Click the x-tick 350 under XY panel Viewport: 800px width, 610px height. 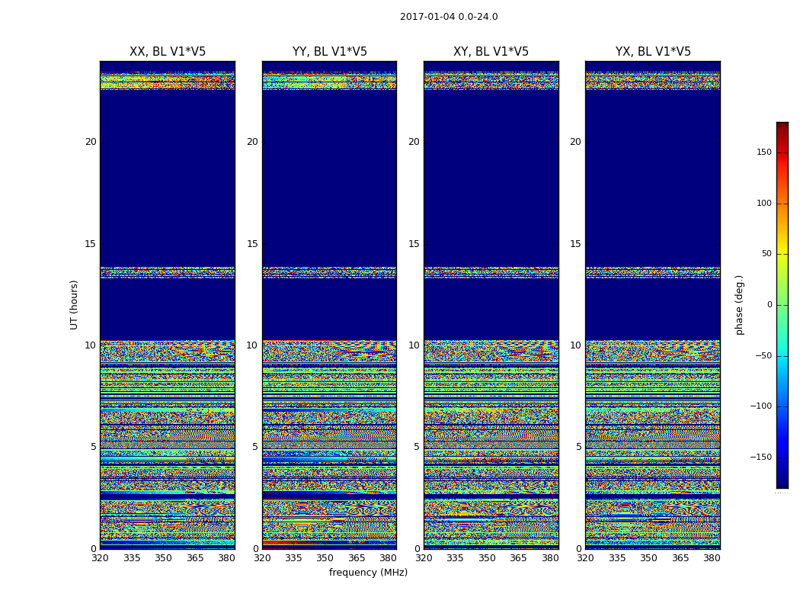click(x=488, y=558)
